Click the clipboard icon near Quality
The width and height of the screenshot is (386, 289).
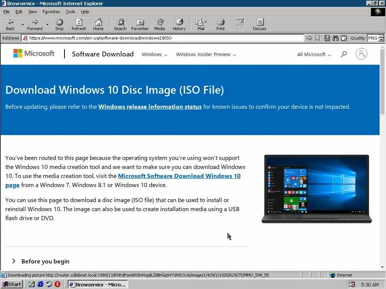pyautogui.click(x=344, y=38)
